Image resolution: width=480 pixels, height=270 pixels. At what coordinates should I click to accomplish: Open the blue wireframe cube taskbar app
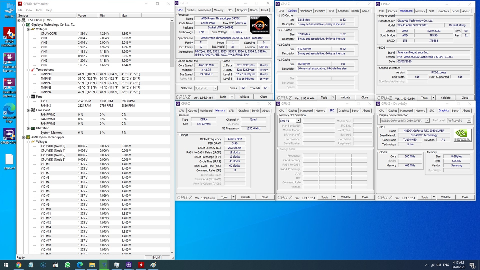coord(43,265)
